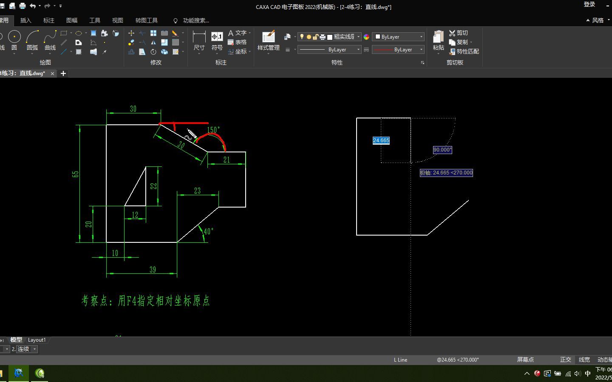Image resolution: width=612 pixels, height=382 pixels.
Task: Click the Print icon in quick access toolbar
Action: pyautogui.click(x=22, y=6)
